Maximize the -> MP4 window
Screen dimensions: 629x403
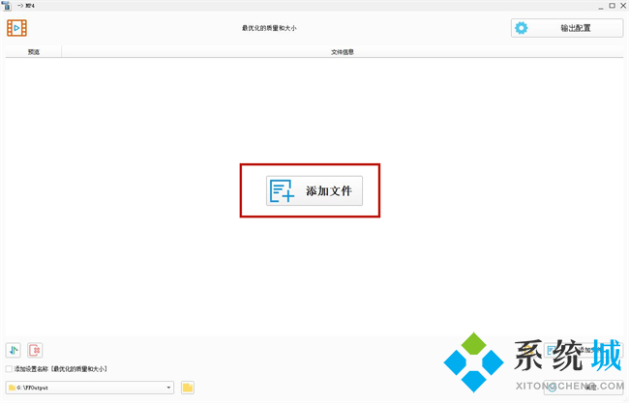pos(613,6)
